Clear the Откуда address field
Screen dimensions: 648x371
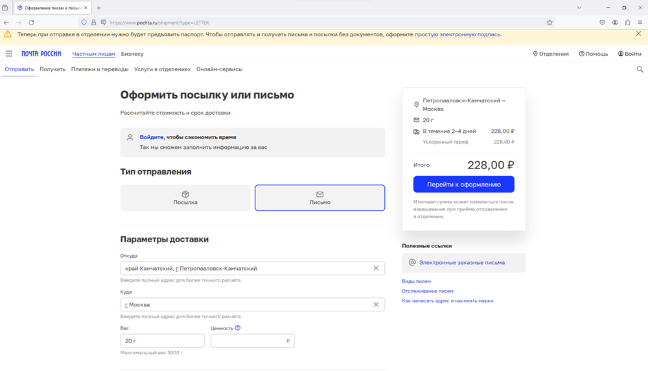click(376, 268)
